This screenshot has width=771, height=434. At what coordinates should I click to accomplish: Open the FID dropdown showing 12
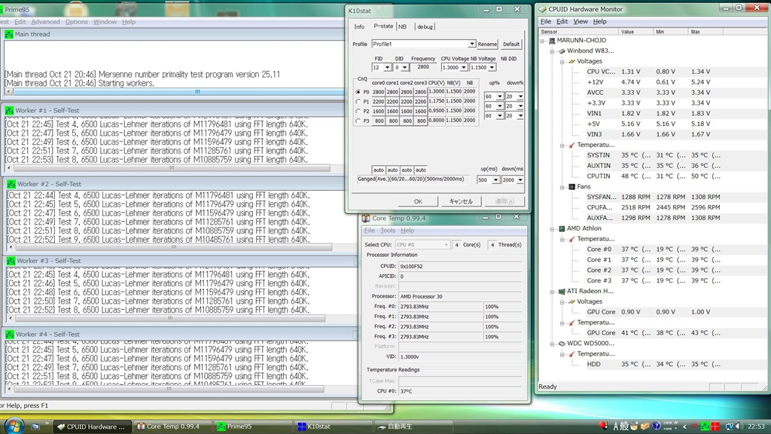coord(387,67)
